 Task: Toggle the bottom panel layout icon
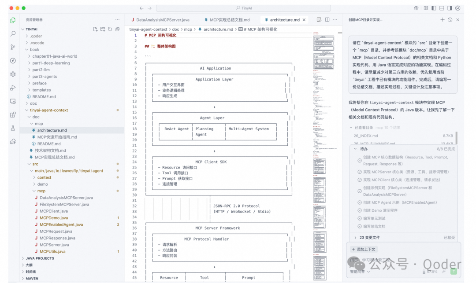442,8
